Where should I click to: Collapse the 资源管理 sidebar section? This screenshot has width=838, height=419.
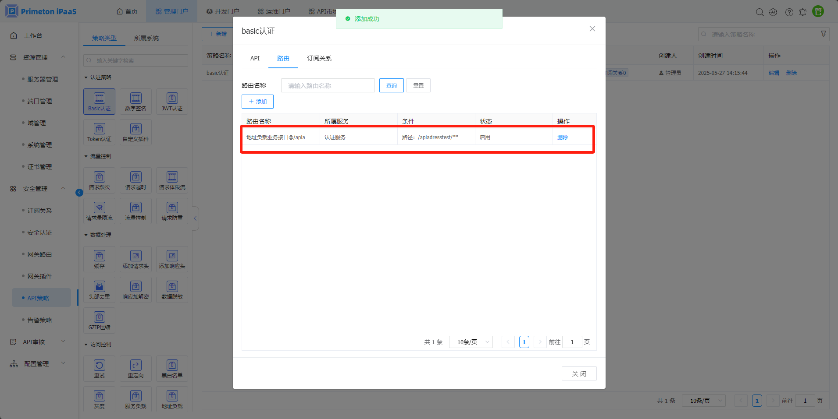(x=63, y=57)
